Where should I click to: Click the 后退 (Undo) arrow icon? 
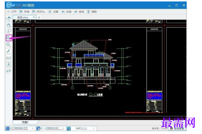(x=63, y=12)
